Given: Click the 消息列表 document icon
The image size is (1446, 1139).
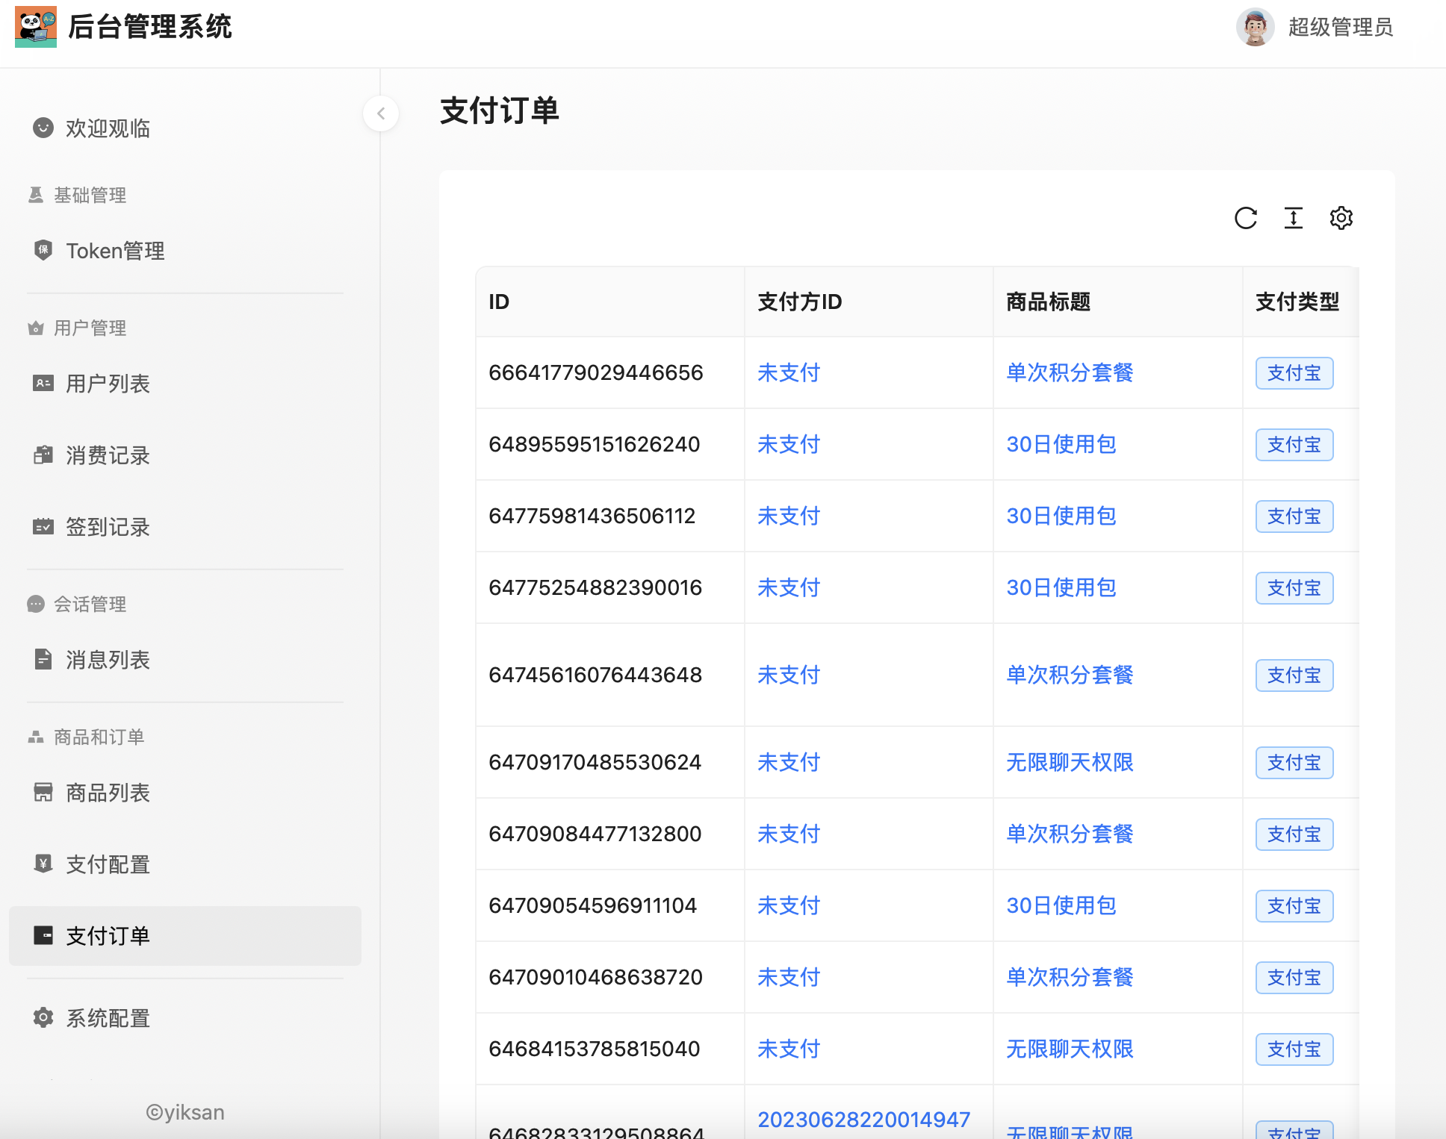Looking at the screenshot, I should click(43, 659).
